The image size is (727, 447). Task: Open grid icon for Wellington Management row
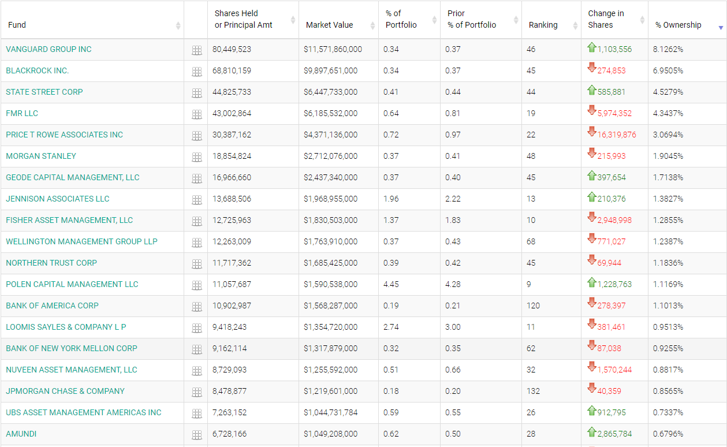click(196, 243)
